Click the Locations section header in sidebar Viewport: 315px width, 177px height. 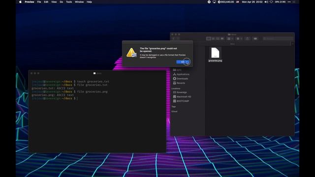[x=176, y=88]
